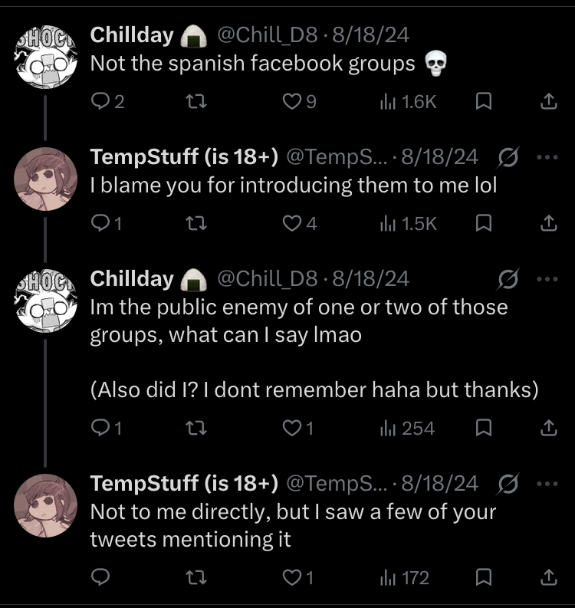The height and width of the screenshot is (608, 575).
Task: Open view count of 254 views
Action: point(407,429)
